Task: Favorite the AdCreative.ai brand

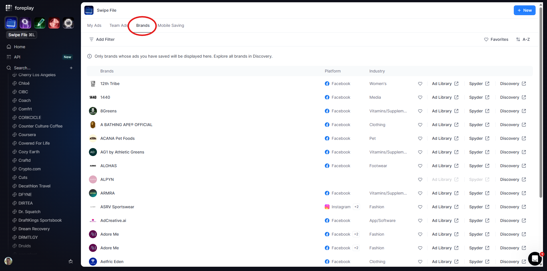Action: pos(420,221)
